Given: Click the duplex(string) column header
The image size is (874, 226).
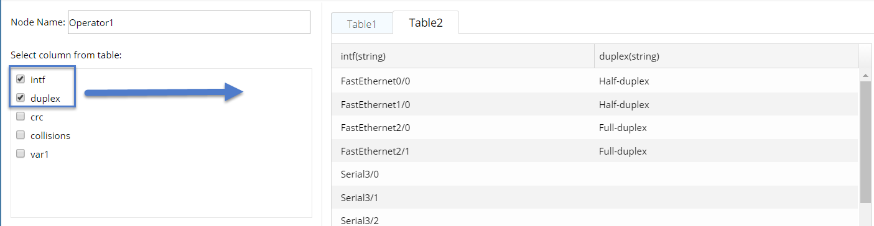Looking at the screenshot, I should tap(726, 56).
